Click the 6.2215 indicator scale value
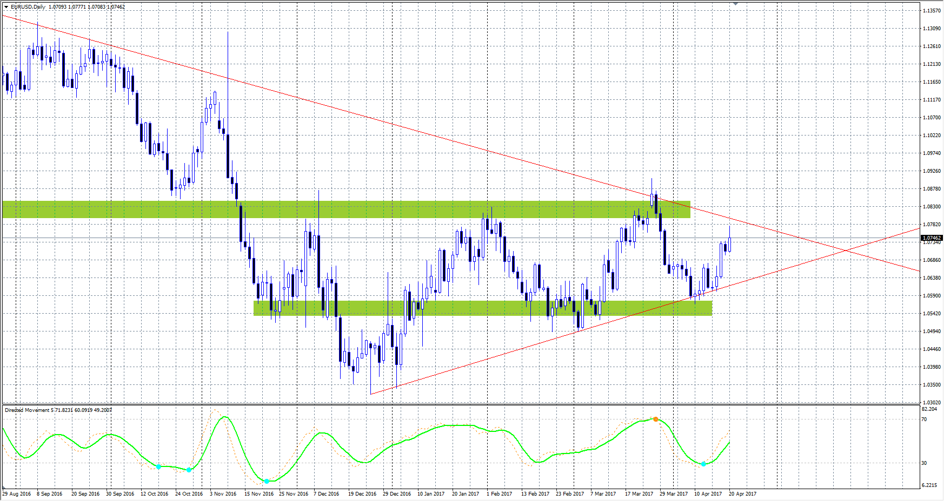The height and width of the screenshot is (501, 944). pyautogui.click(x=929, y=485)
